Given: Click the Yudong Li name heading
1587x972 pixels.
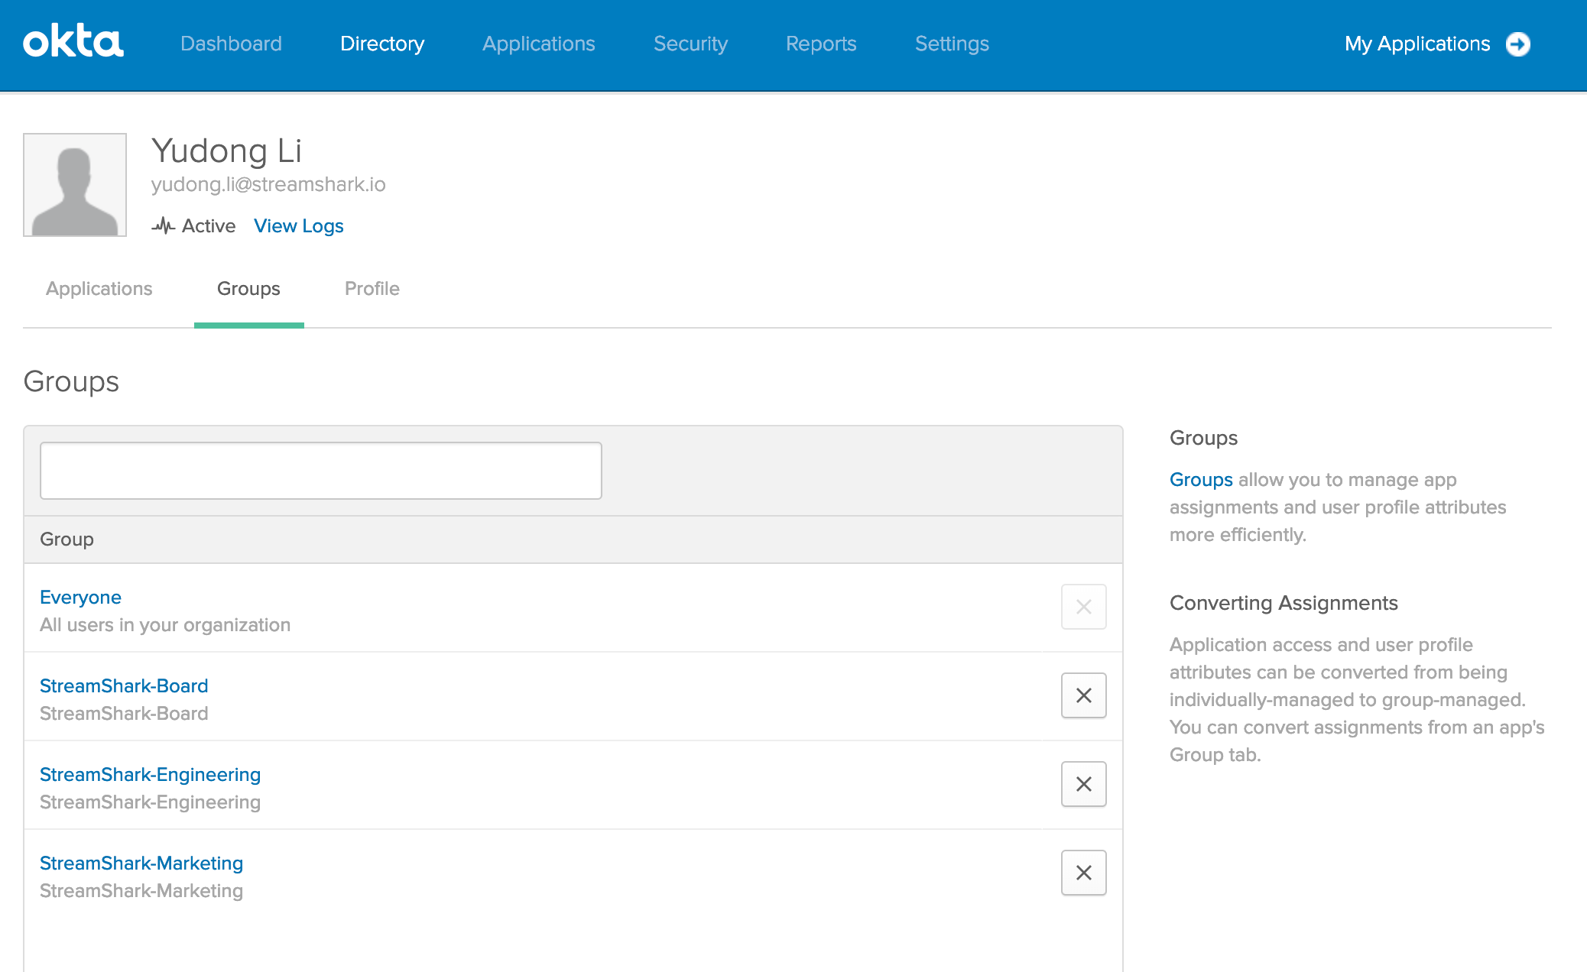Looking at the screenshot, I should (226, 151).
